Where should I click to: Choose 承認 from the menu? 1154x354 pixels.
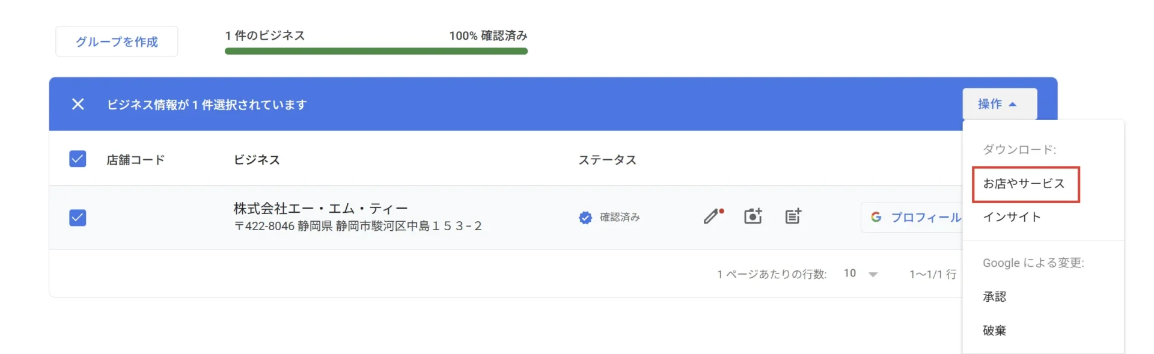[x=995, y=297]
